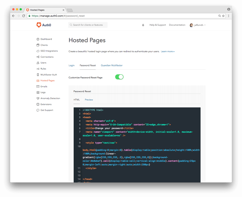The height and width of the screenshot is (197, 242).
Task: Select the Hosted Pages browser tab
Action: (45, 10)
